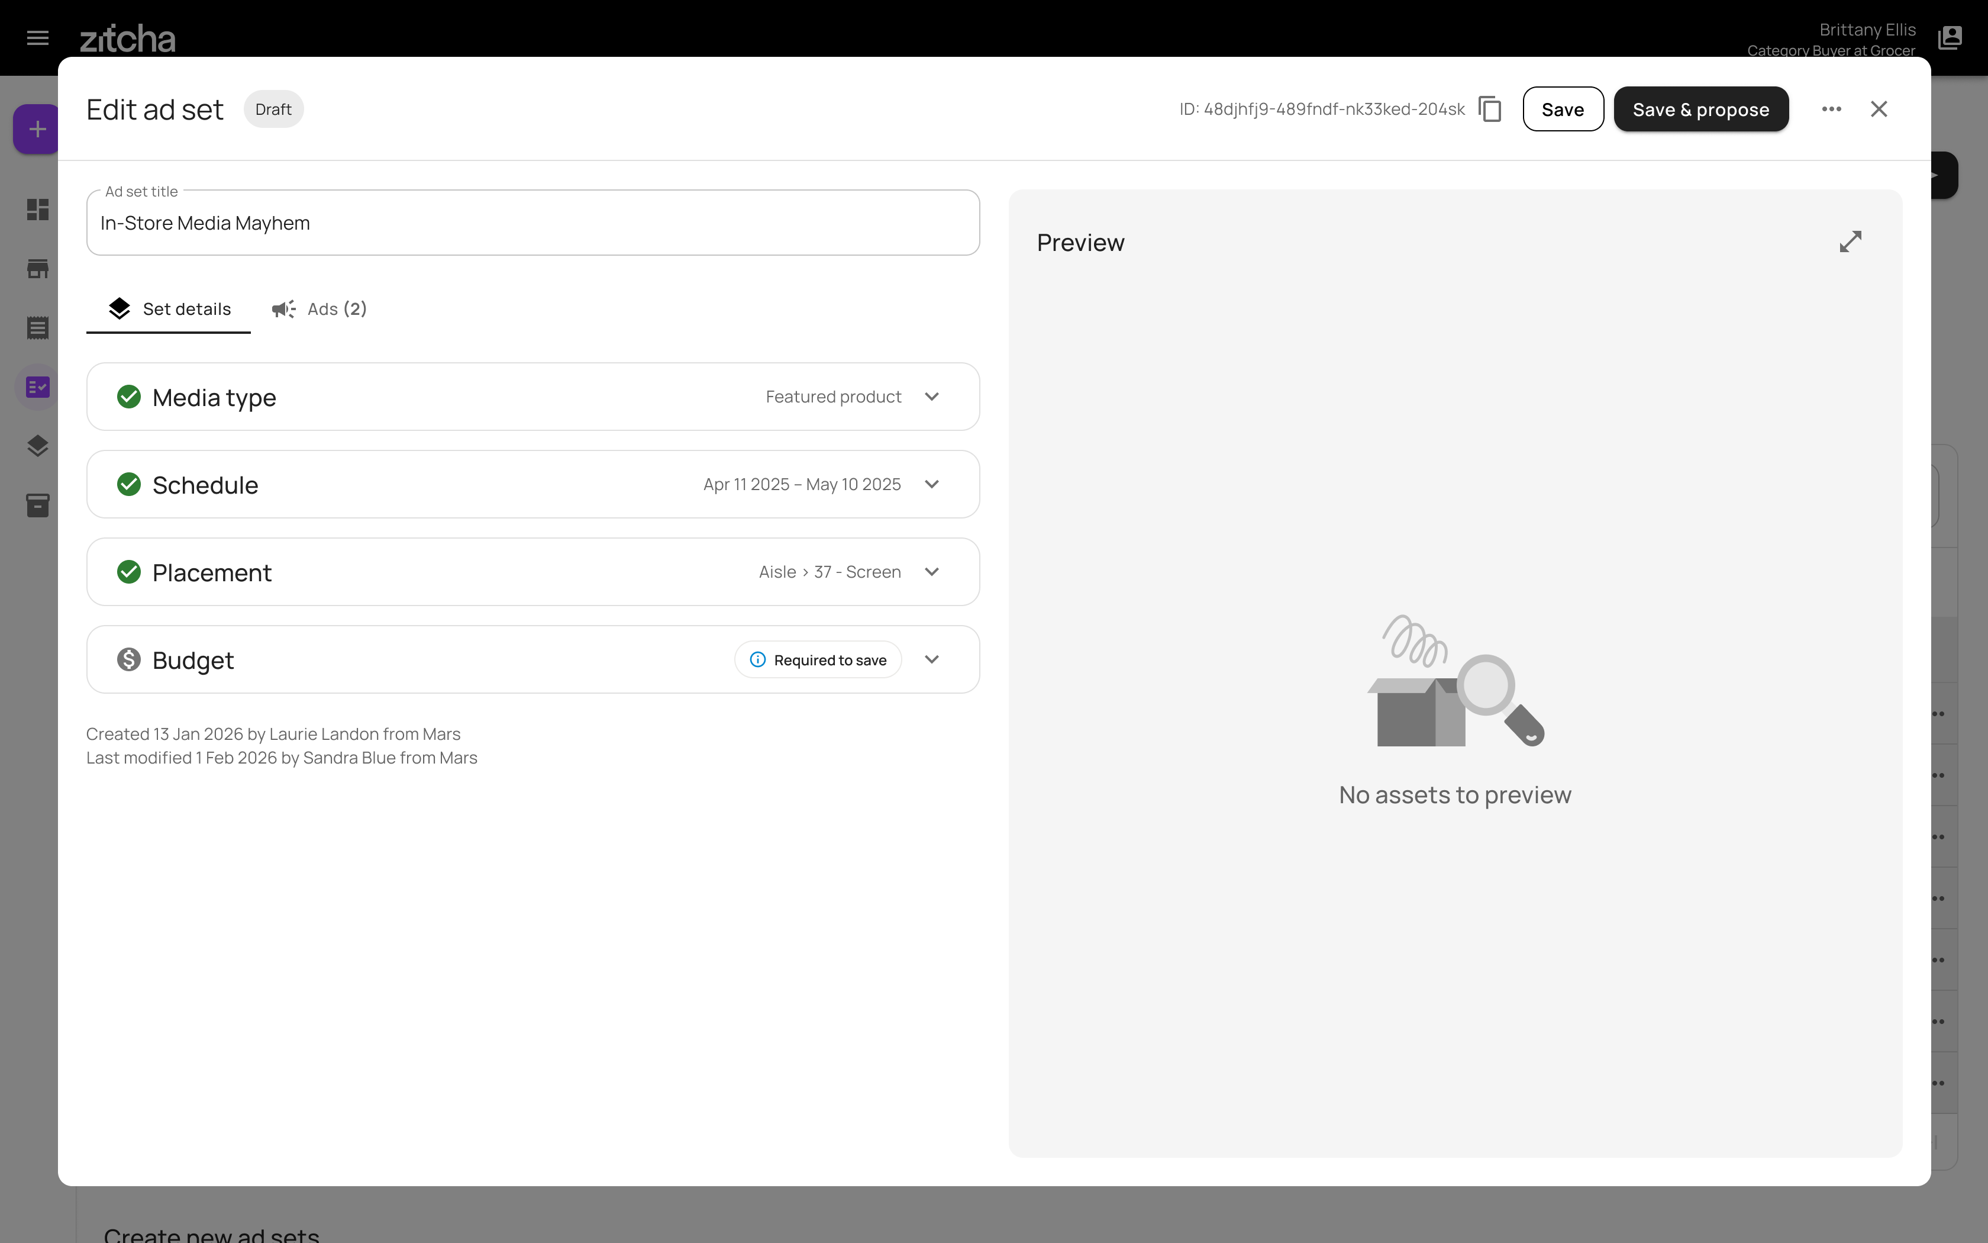Expand the Schedule section chevron
1988x1243 pixels.
[x=931, y=484]
